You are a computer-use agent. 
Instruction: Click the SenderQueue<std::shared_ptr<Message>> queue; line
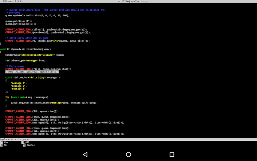pyautogui.click(x=35, y=55)
